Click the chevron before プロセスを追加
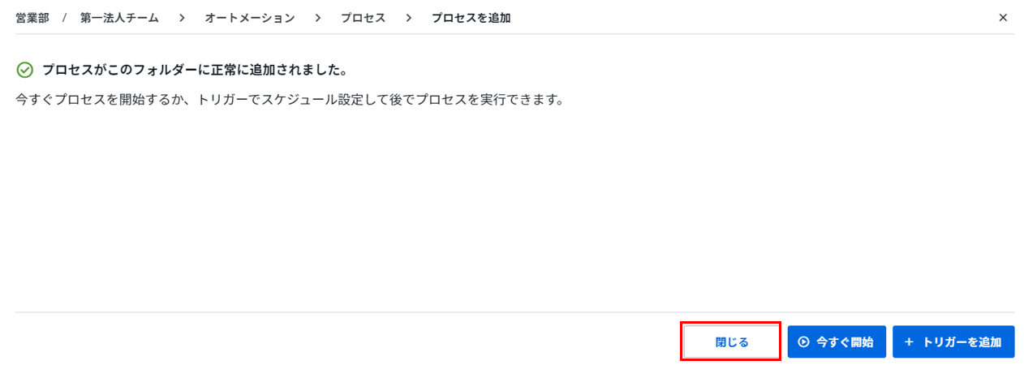Viewport: 1024px width, 378px height. [408, 18]
